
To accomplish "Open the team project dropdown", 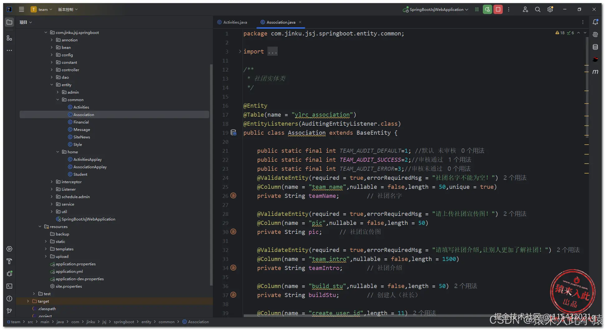I will click(41, 9).
